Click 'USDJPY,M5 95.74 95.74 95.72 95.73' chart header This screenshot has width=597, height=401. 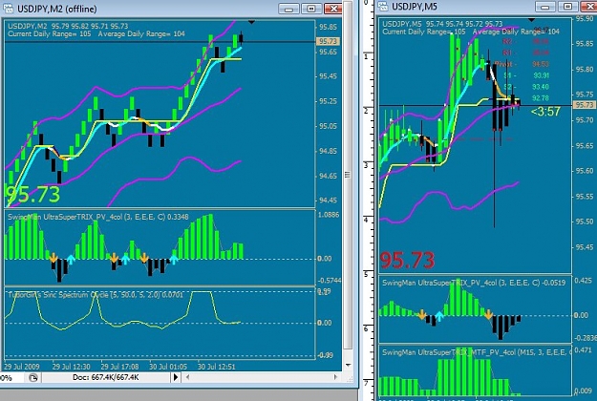pos(442,24)
